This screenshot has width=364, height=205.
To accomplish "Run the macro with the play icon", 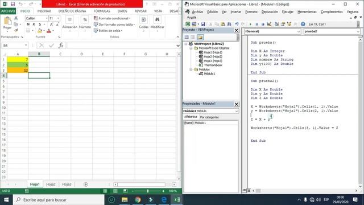I will click(250, 24).
